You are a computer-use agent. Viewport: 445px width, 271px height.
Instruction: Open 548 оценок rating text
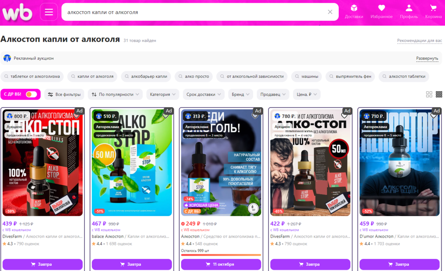click(206, 244)
